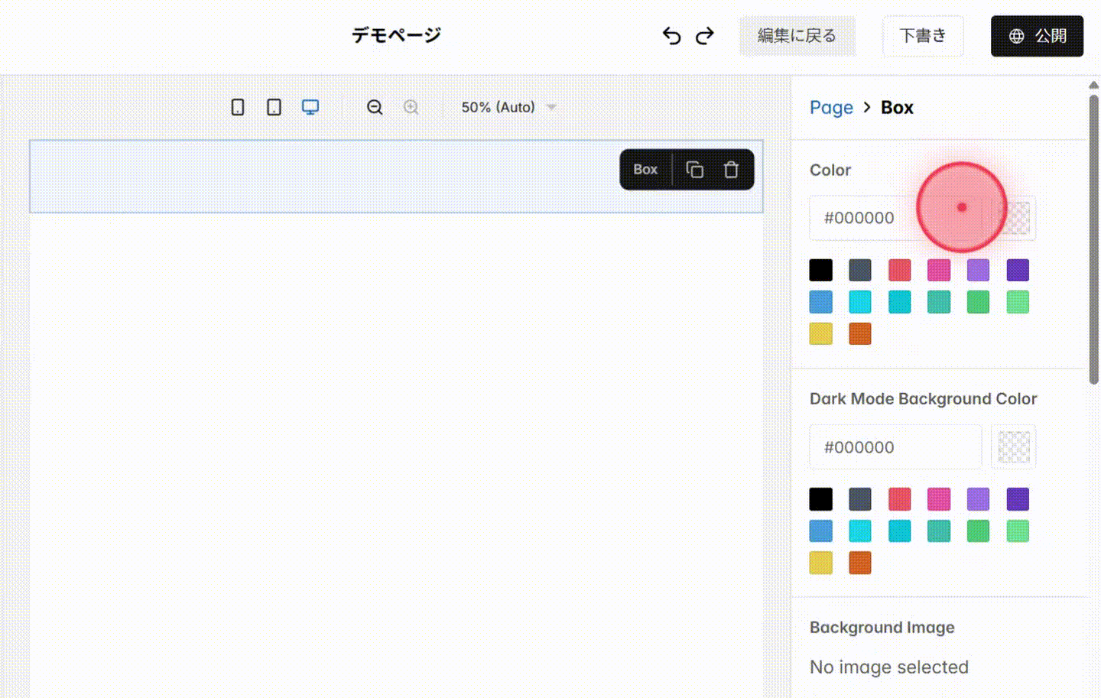Undo the last edit
Image resolution: width=1101 pixels, height=698 pixels.
pyautogui.click(x=671, y=35)
